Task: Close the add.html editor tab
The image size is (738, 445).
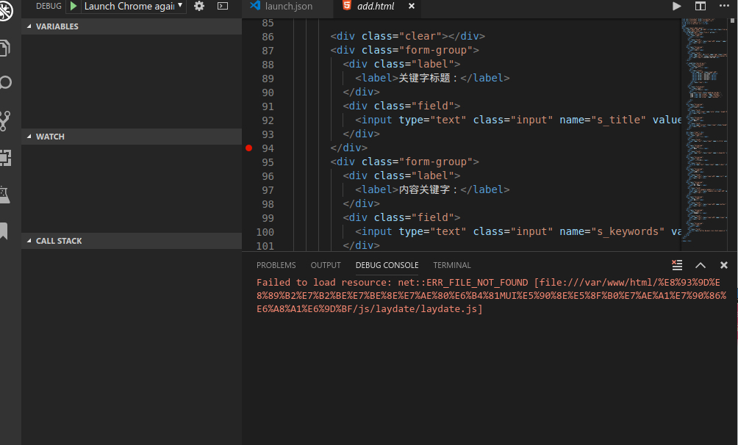Action: [411, 7]
